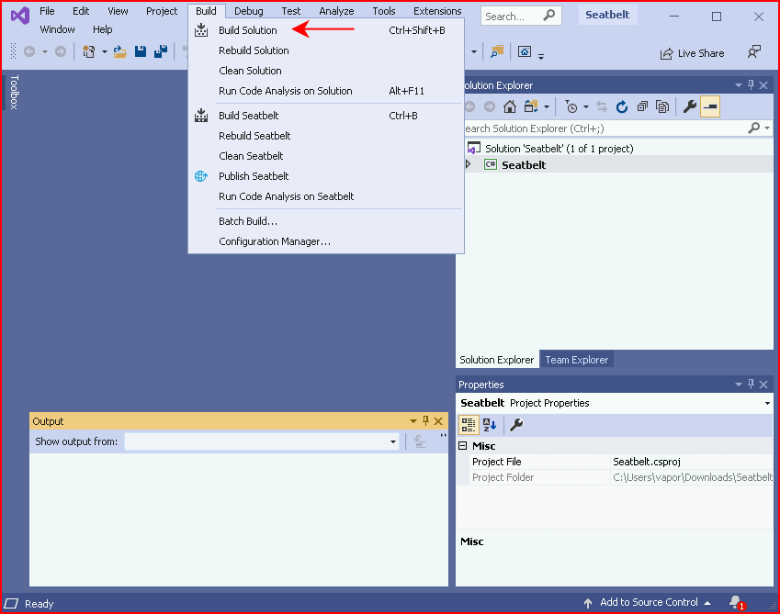The height and width of the screenshot is (614, 780).
Task: Click Show All Files icon in Solution Explorer
Action: point(662,106)
